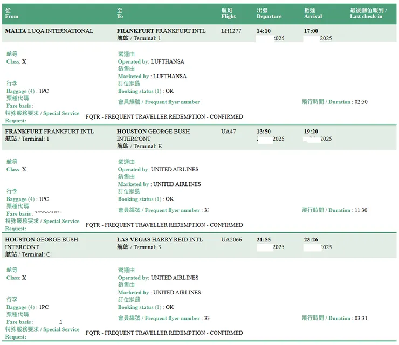Image resolution: width=399 pixels, height=345 pixels.
Task: Click duration value 11:30
Action: tap(361, 210)
